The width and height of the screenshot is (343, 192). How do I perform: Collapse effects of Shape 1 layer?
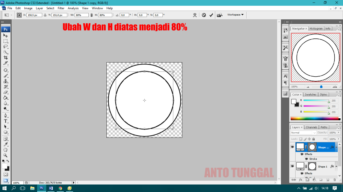[x=336, y=166]
